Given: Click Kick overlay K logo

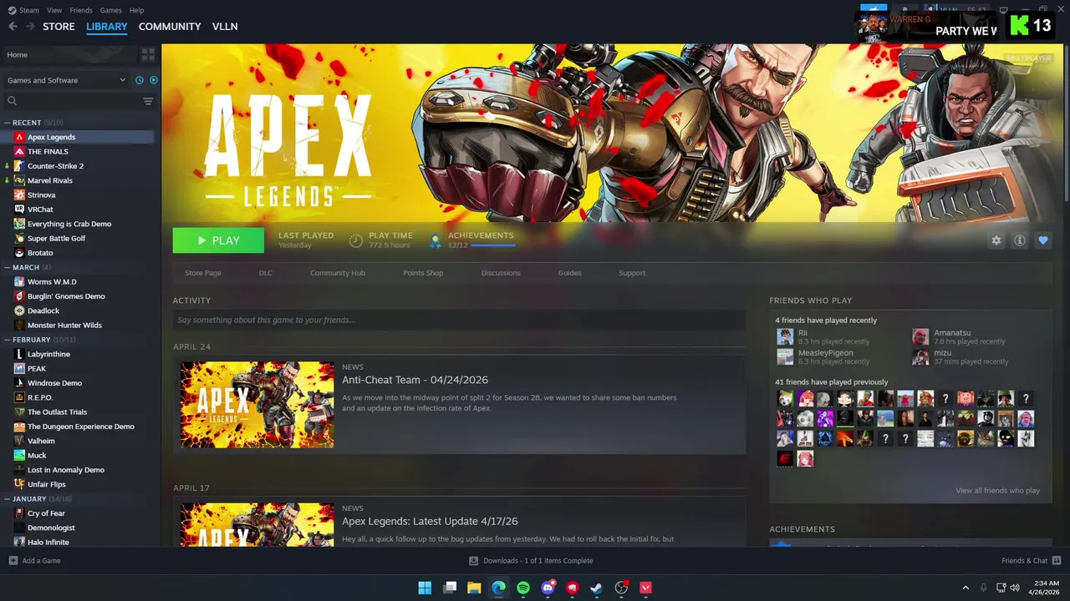Looking at the screenshot, I should 1020,26.
